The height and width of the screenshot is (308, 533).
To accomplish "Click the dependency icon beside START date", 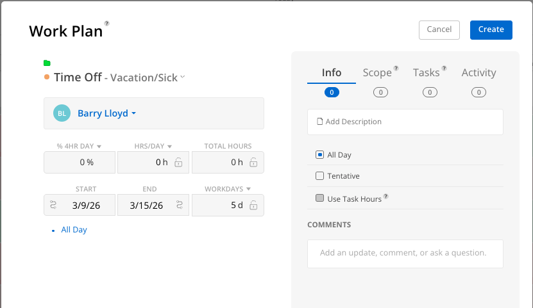I will tap(53, 206).
